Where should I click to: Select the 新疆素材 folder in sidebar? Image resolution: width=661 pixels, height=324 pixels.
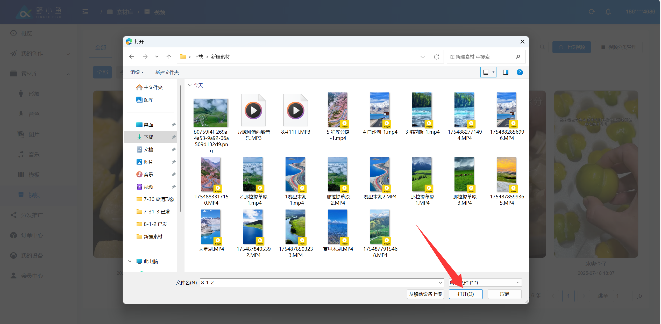[153, 236]
